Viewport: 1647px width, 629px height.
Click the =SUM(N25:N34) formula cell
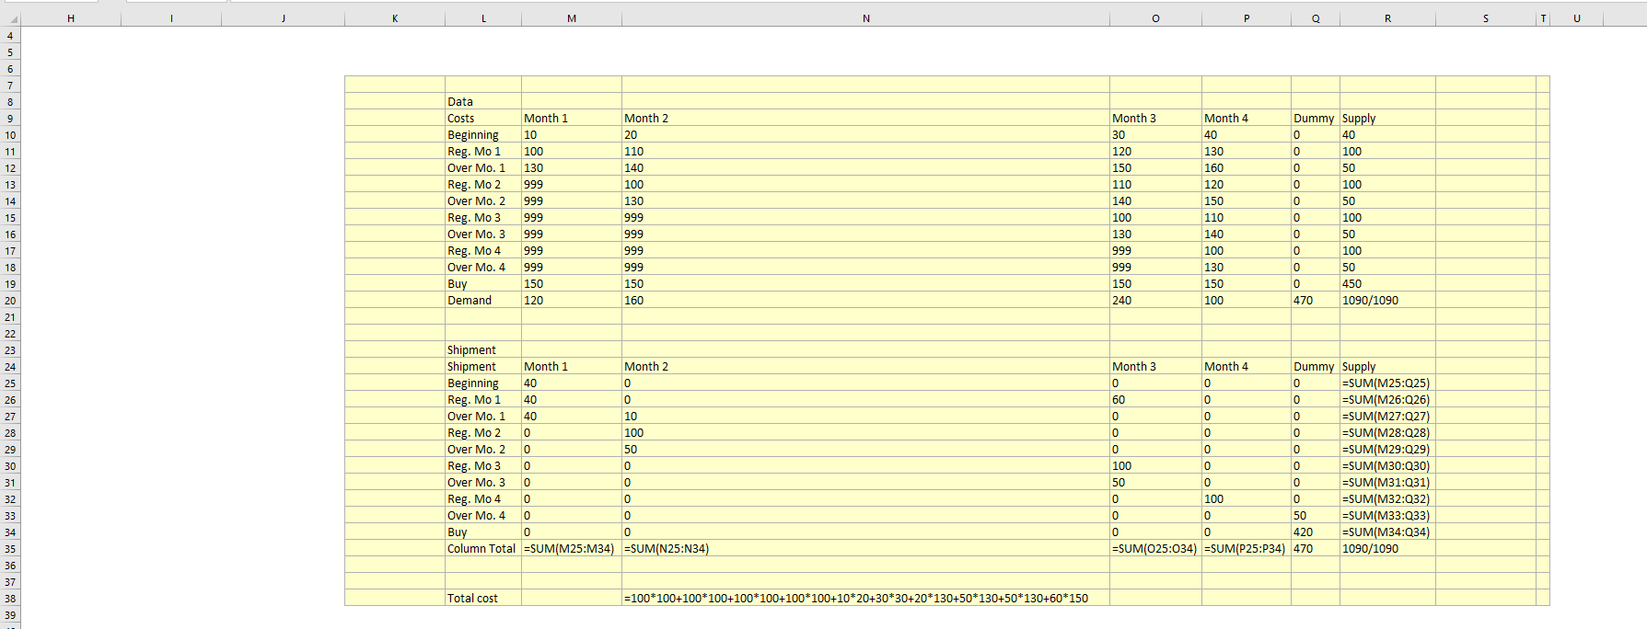[864, 549]
